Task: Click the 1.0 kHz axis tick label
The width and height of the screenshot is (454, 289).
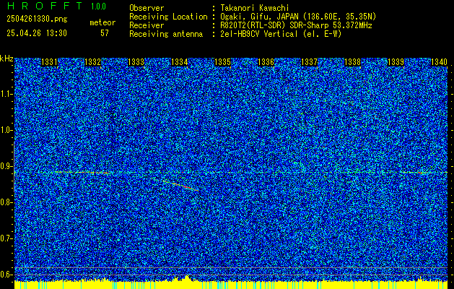Action: [6, 131]
